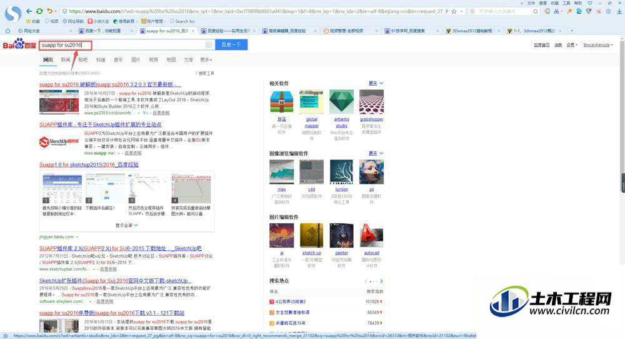This screenshot has height=339, width=625.
Task: Select the 图片 search category
Action: point(136,60)
